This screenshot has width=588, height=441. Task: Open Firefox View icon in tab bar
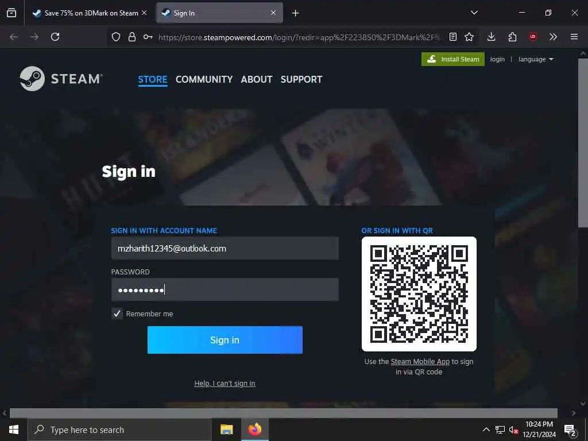(x=11, y=13)
